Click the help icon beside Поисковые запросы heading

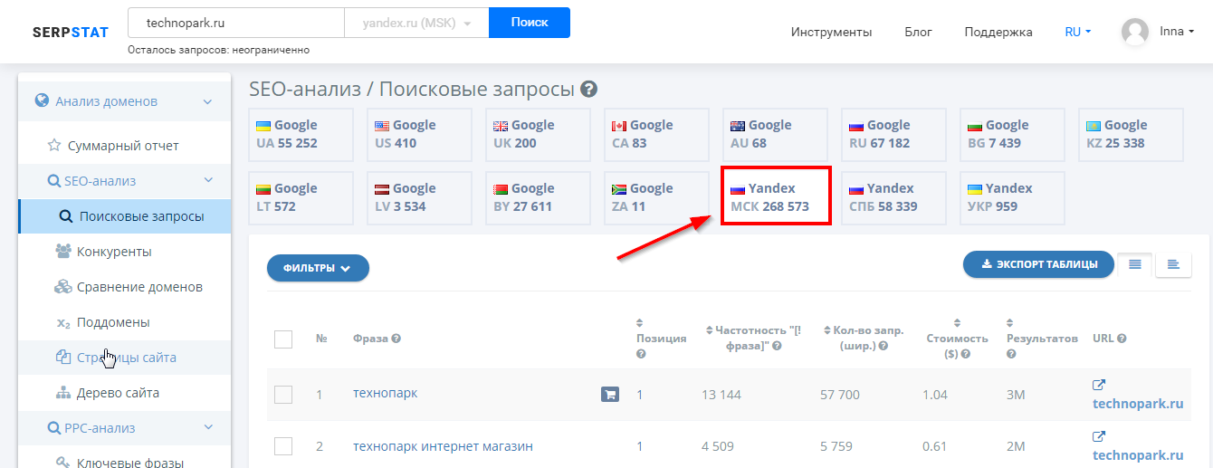(589, 89)
